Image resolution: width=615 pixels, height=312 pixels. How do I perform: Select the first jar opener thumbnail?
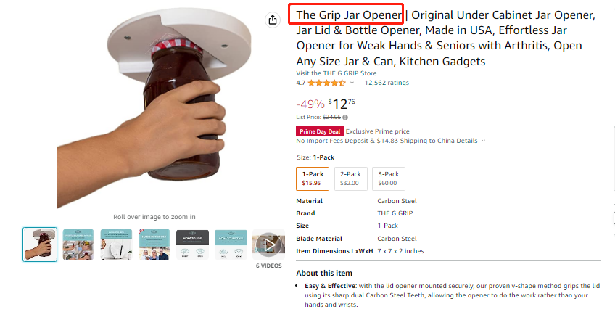(40, 245)
